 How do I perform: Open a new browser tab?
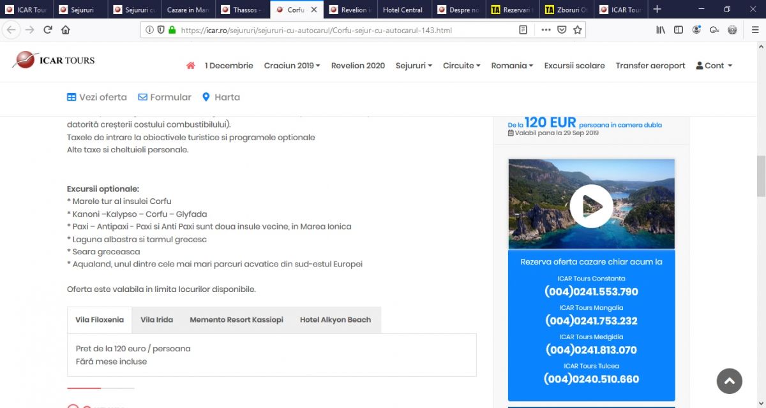(657, 10)
